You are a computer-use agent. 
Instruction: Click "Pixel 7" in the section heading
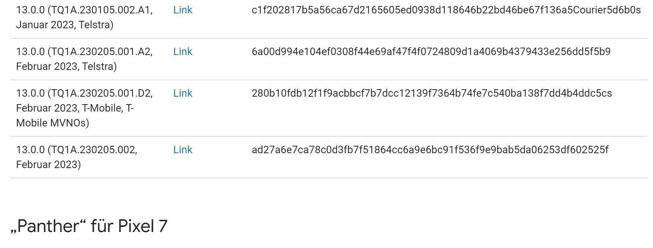143,226
